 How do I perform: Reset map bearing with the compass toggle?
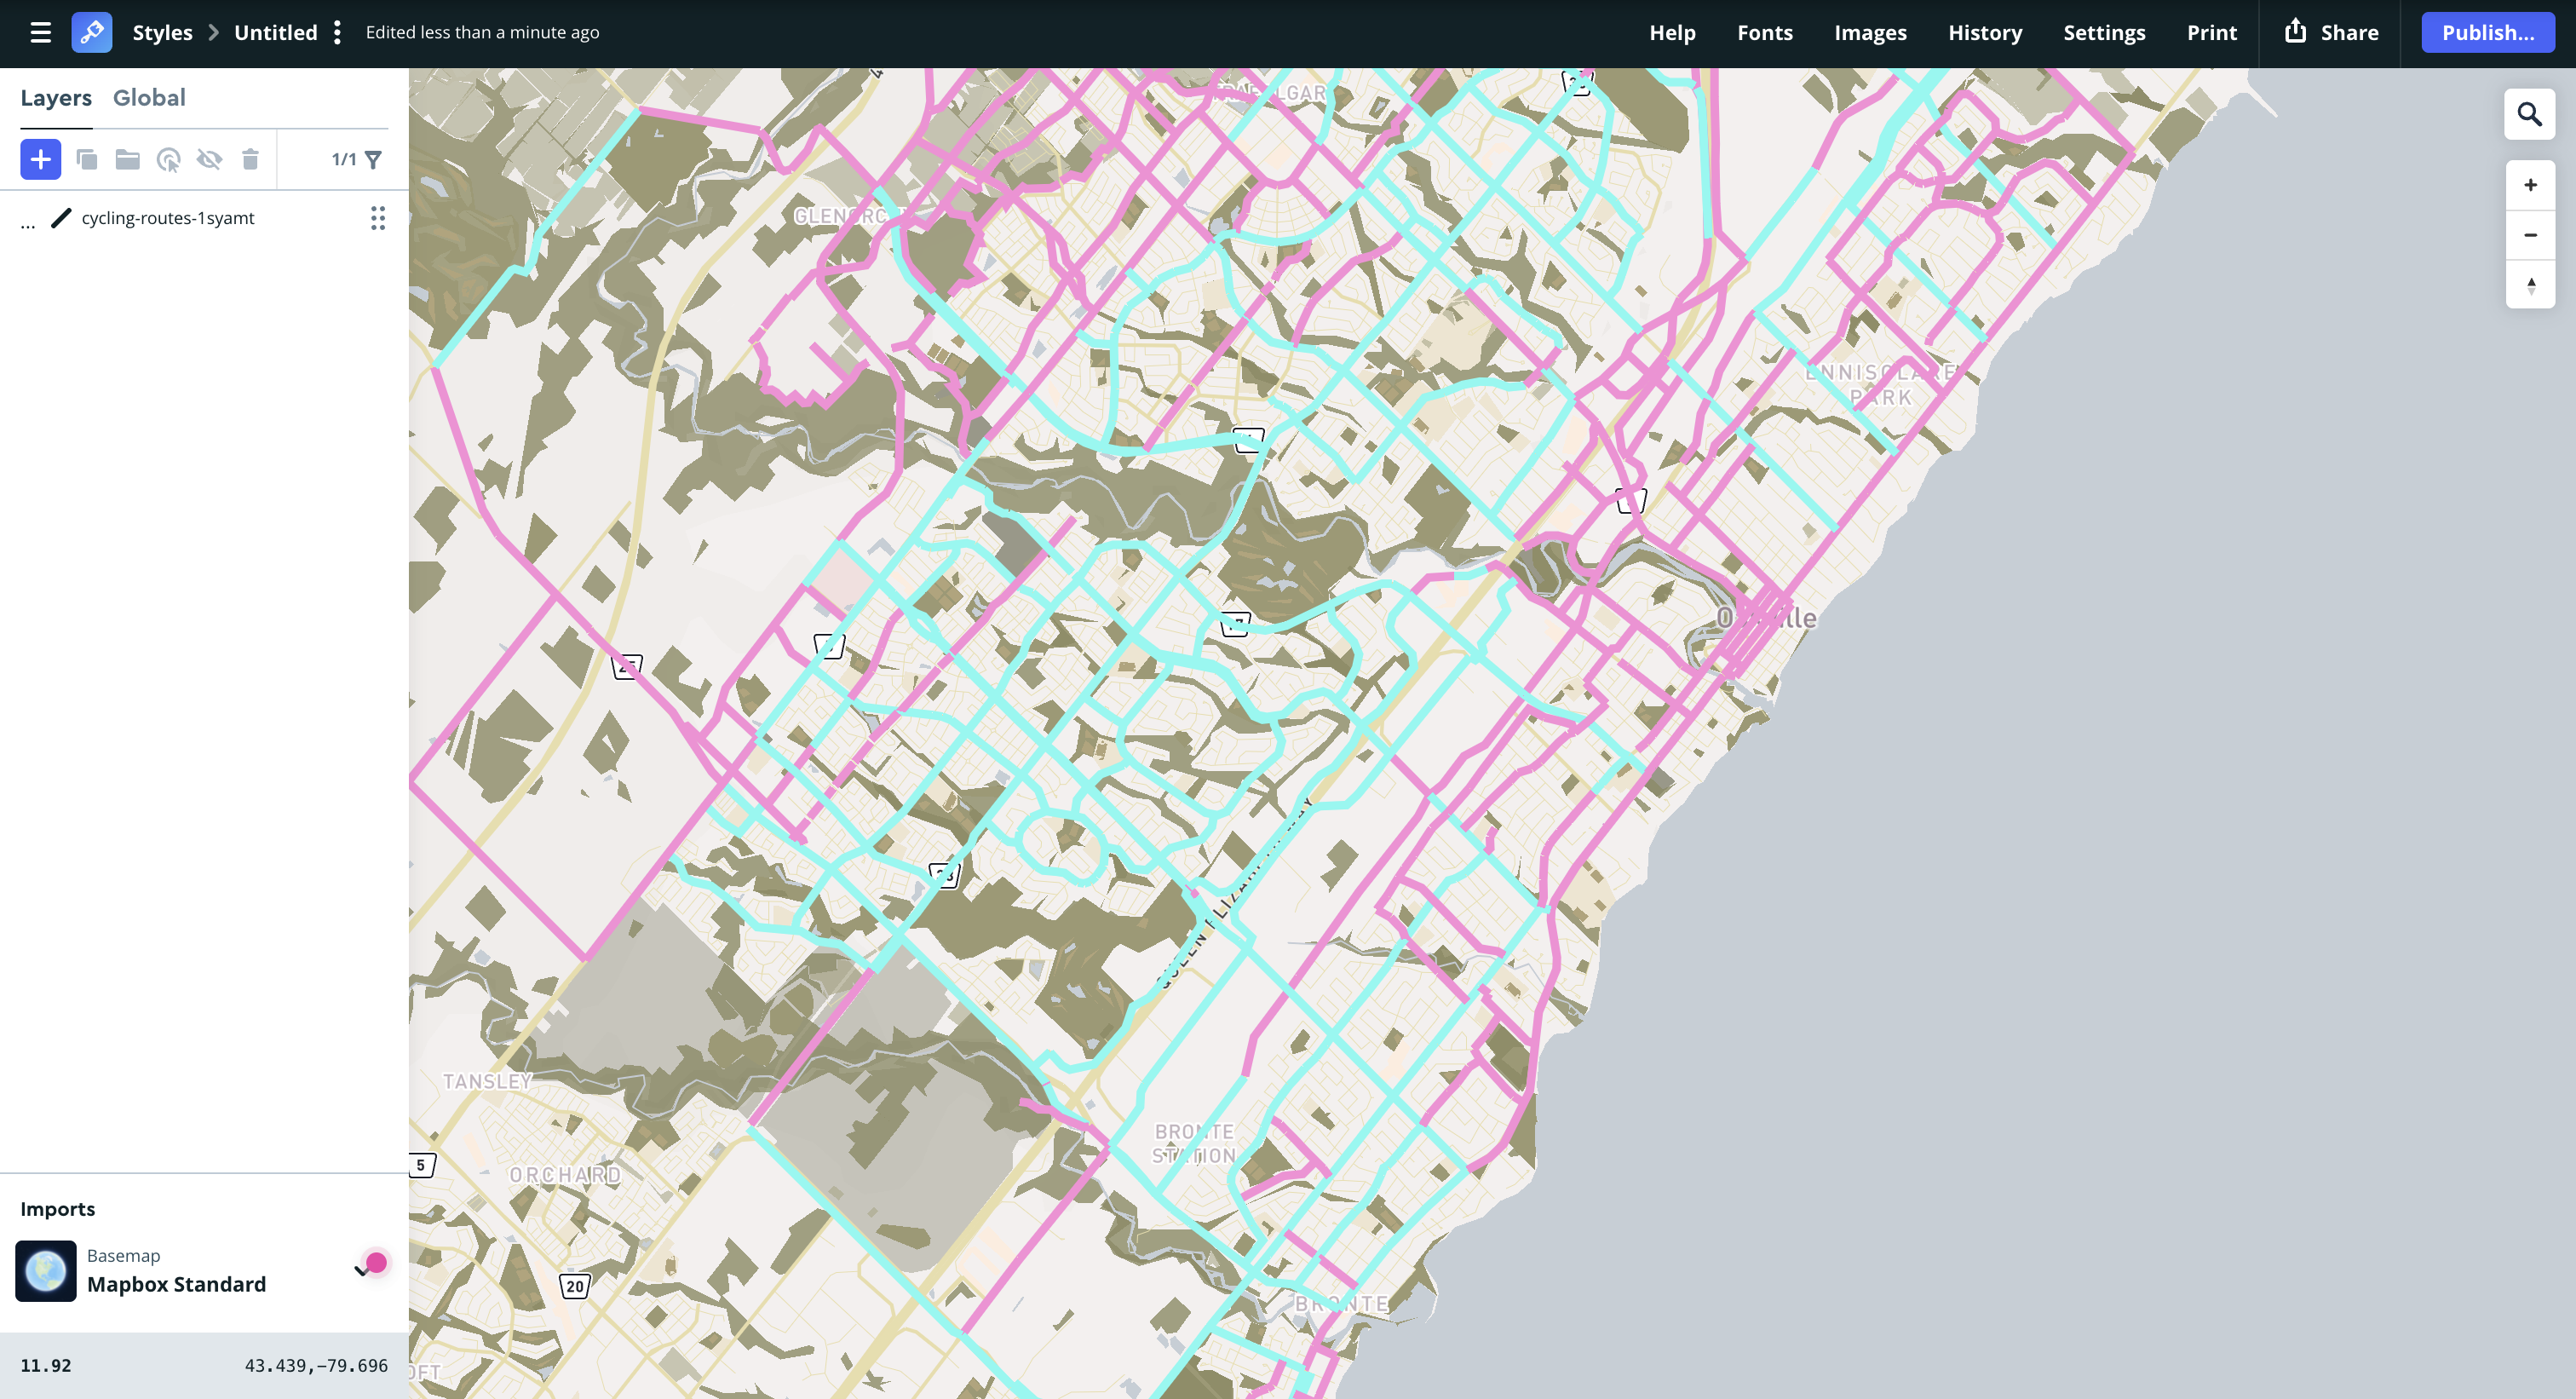[x=2530, y=285]
